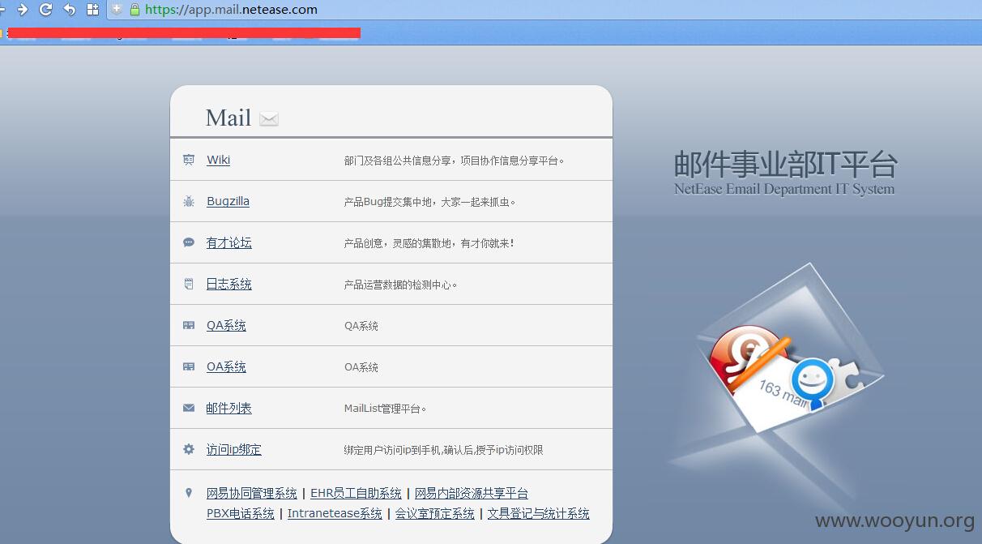
Task: Open the 日志系统 link
Action: 229,284
